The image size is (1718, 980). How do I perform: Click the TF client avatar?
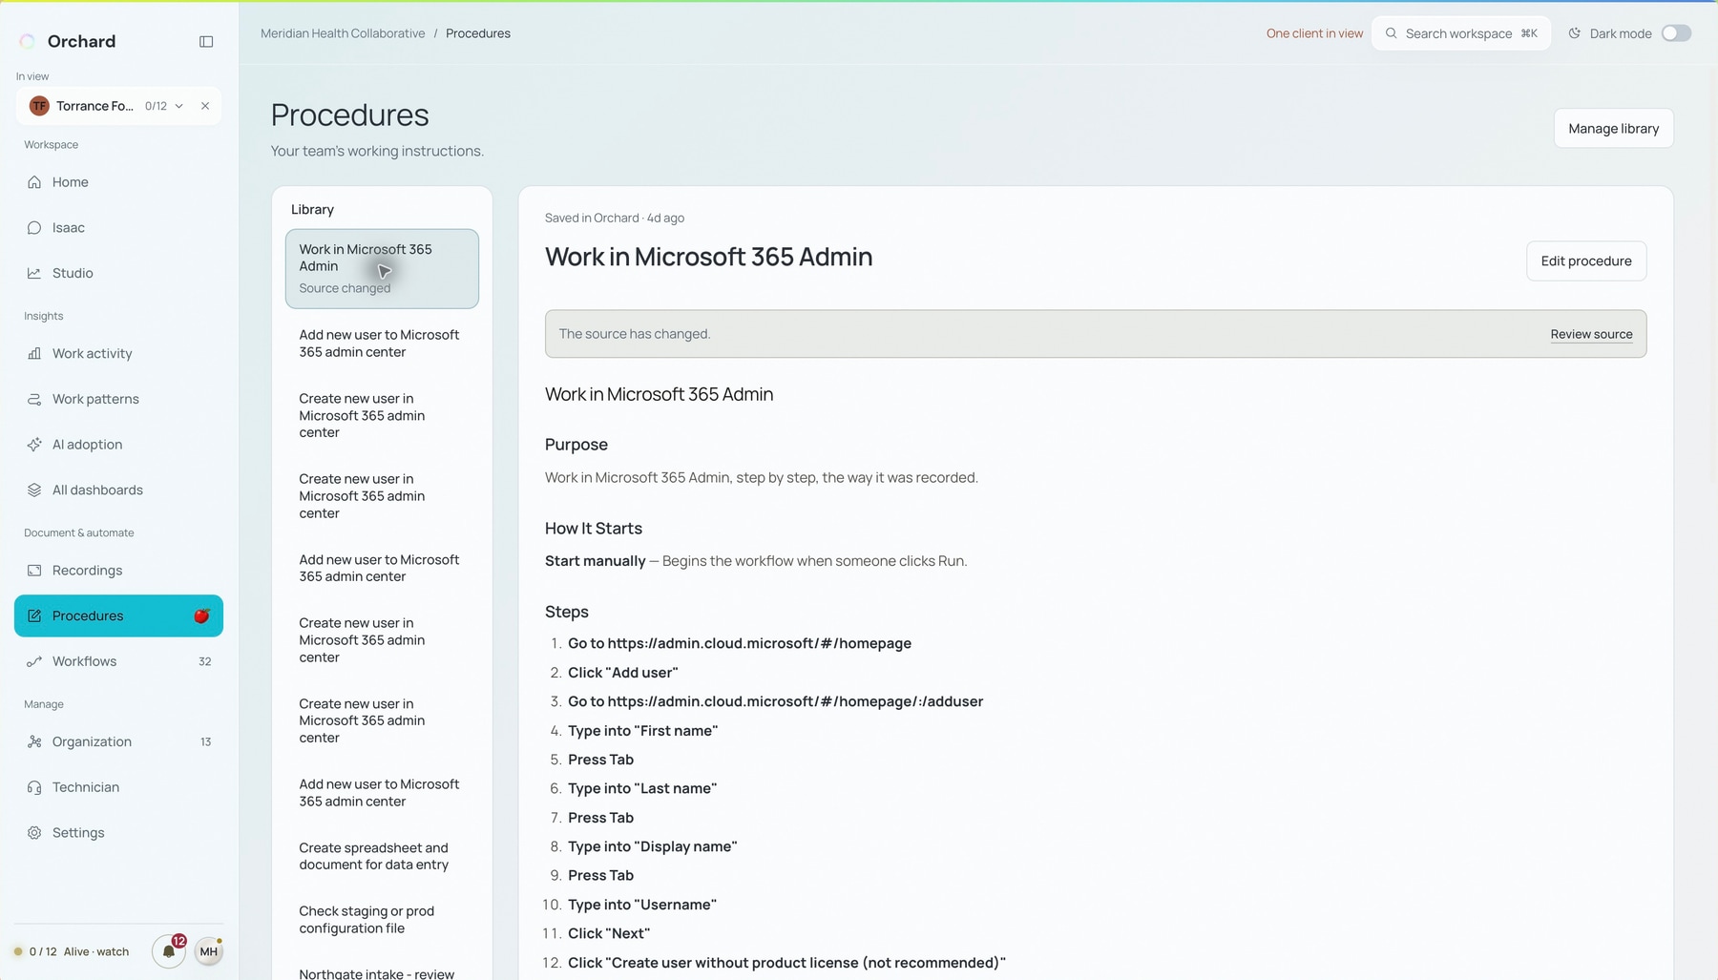39,106
